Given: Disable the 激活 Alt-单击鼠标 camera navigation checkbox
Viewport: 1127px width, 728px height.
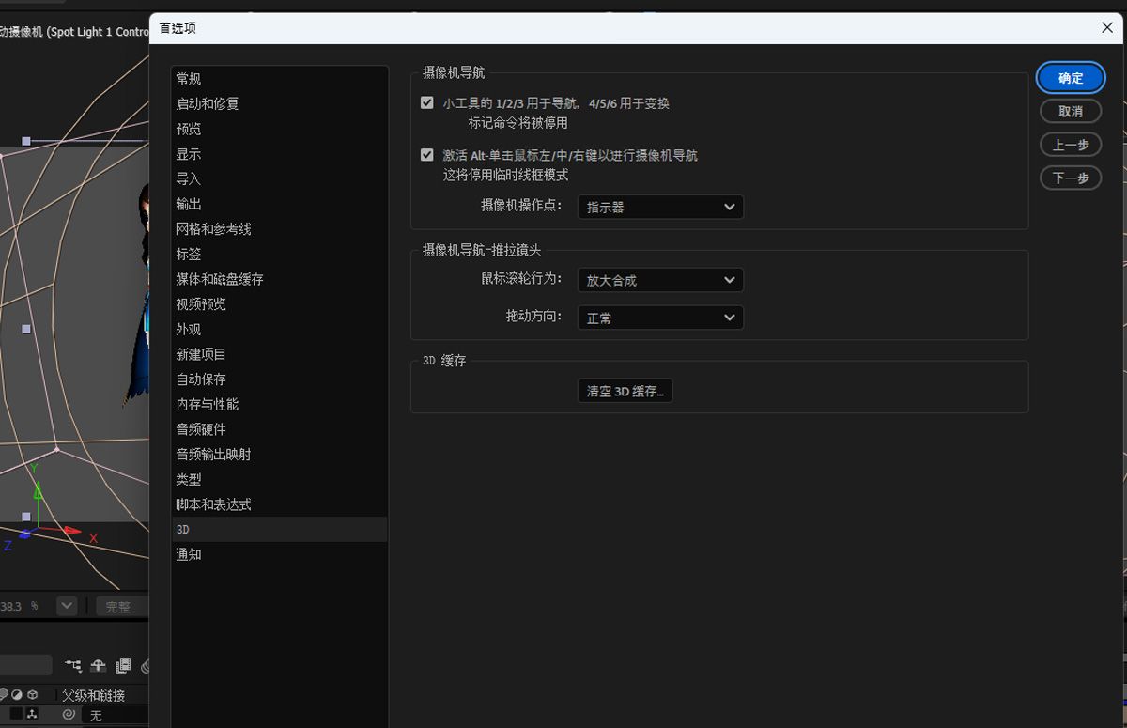Looking at the screenshot, I should pyautogui.click(x=427, y=156).
